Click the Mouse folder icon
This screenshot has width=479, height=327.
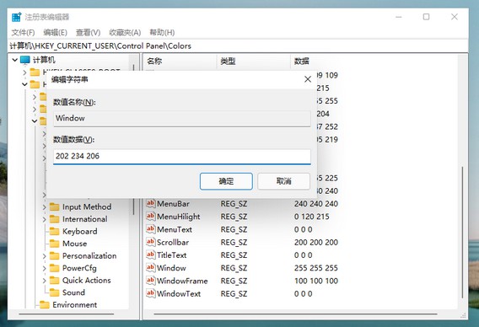pos(54,244)
